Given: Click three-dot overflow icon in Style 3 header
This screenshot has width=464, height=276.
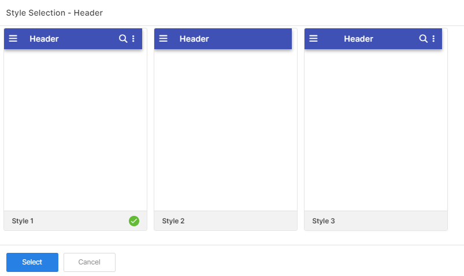Looking at the screenshot, I should click(433, 39).
